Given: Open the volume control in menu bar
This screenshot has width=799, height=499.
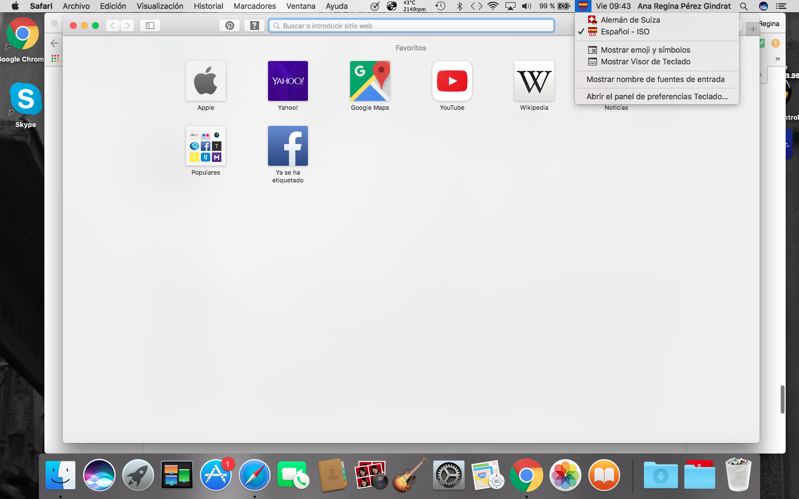Looking at the screenshot, I should pos(527,6).
